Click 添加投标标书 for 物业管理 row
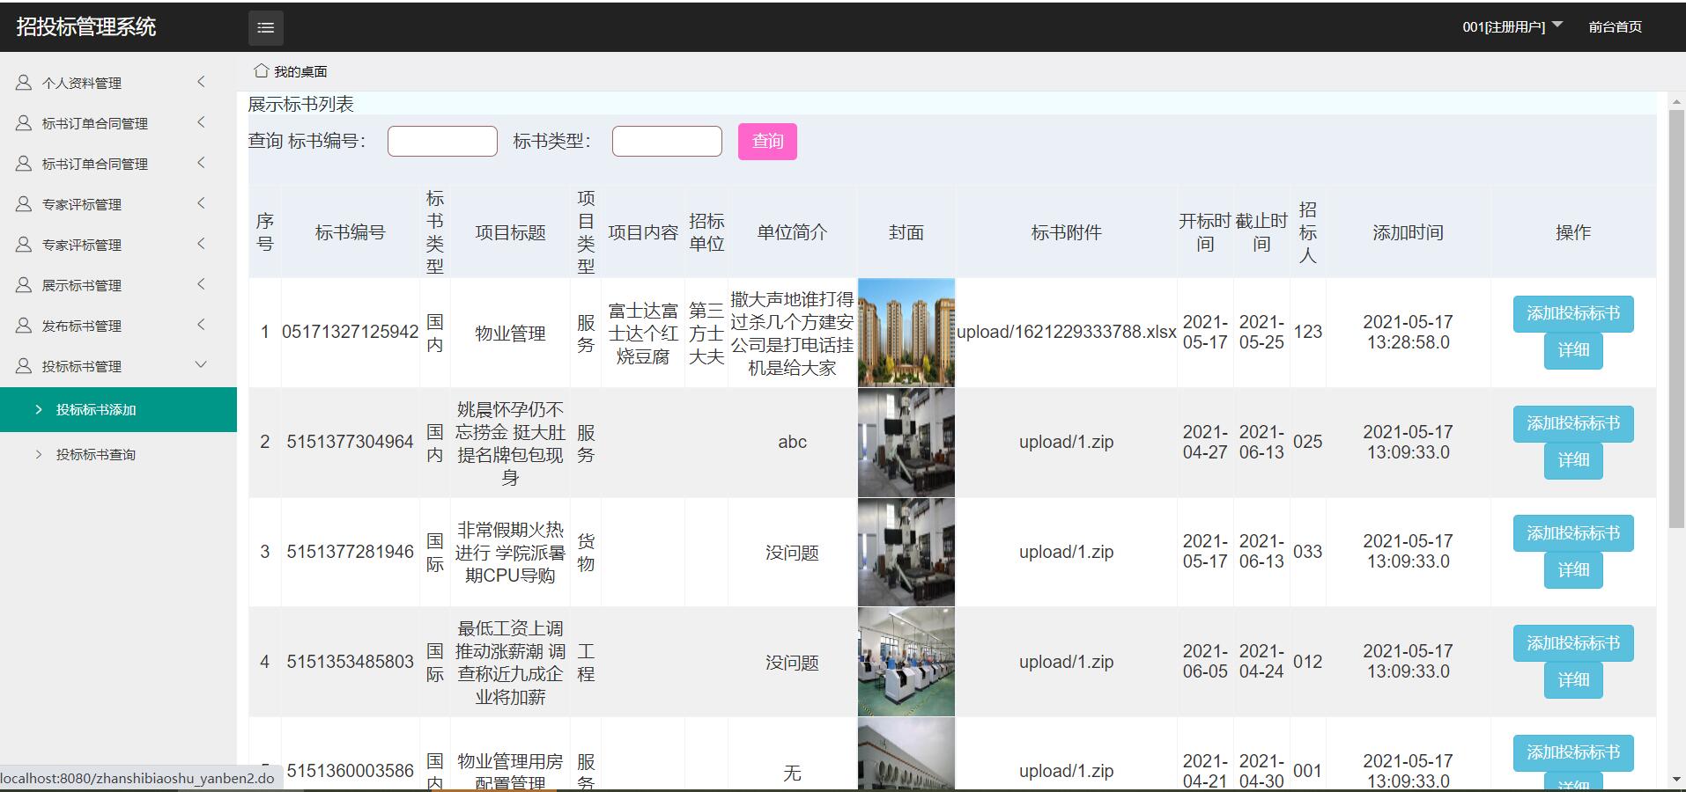Image resolution: width=1686 pixels, height=792 pixels. point(1573,313)
